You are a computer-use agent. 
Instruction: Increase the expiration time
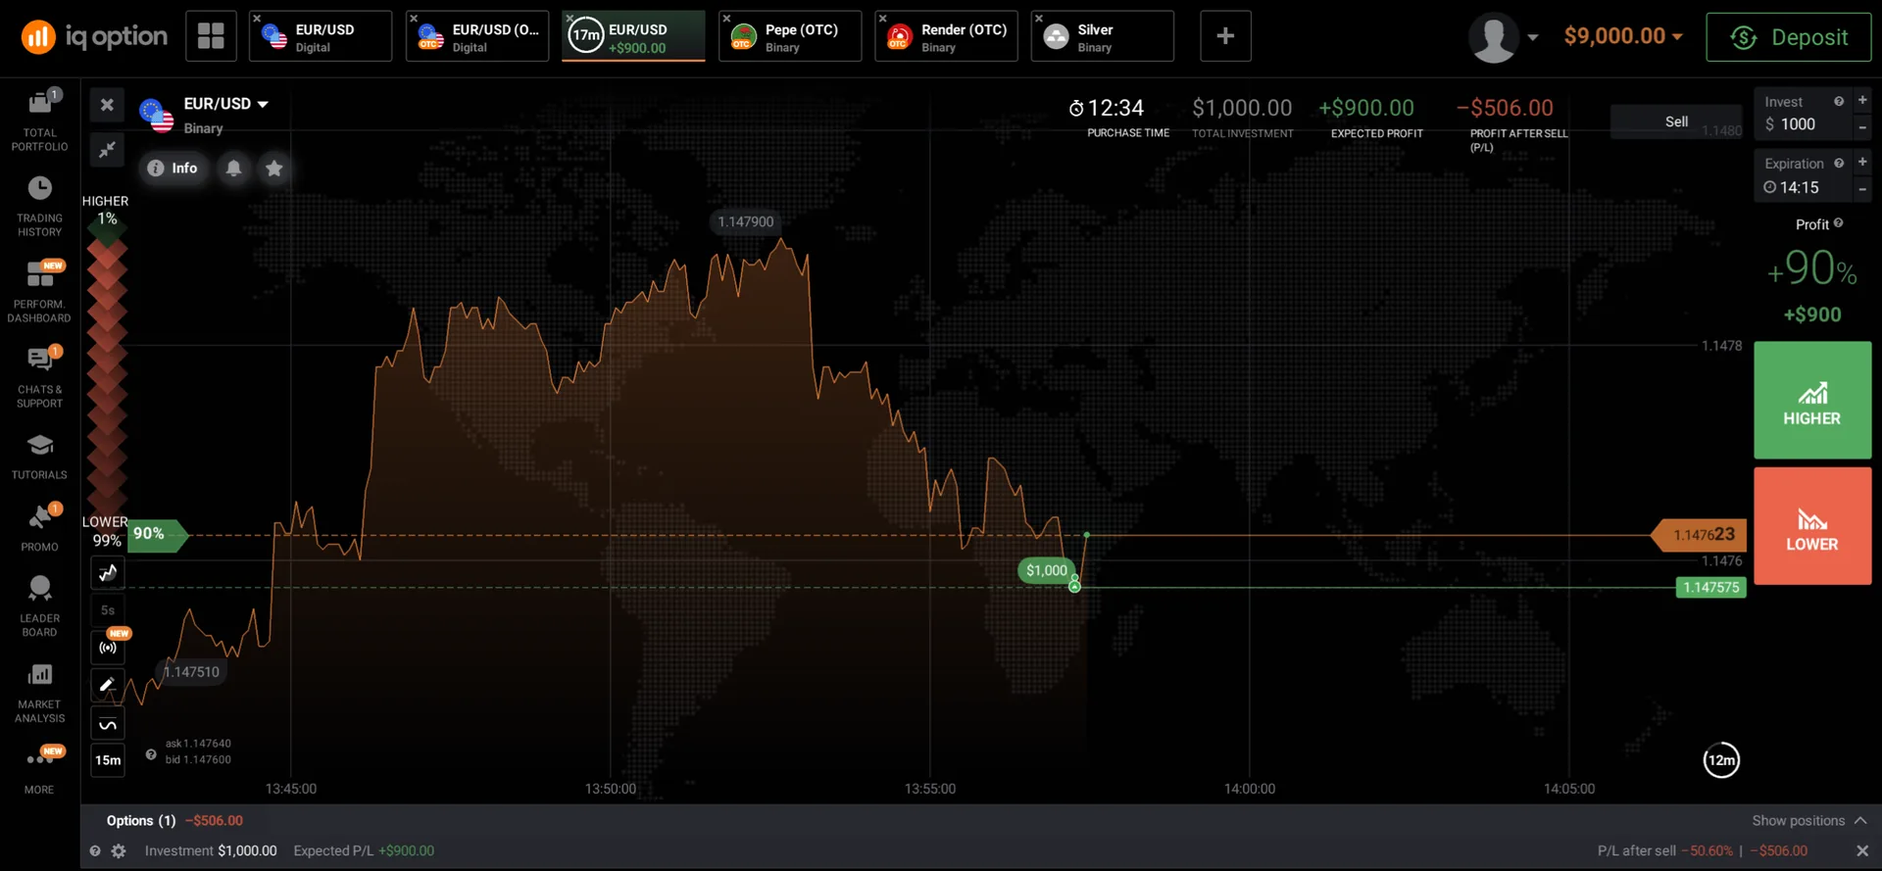coord(1862,162)
